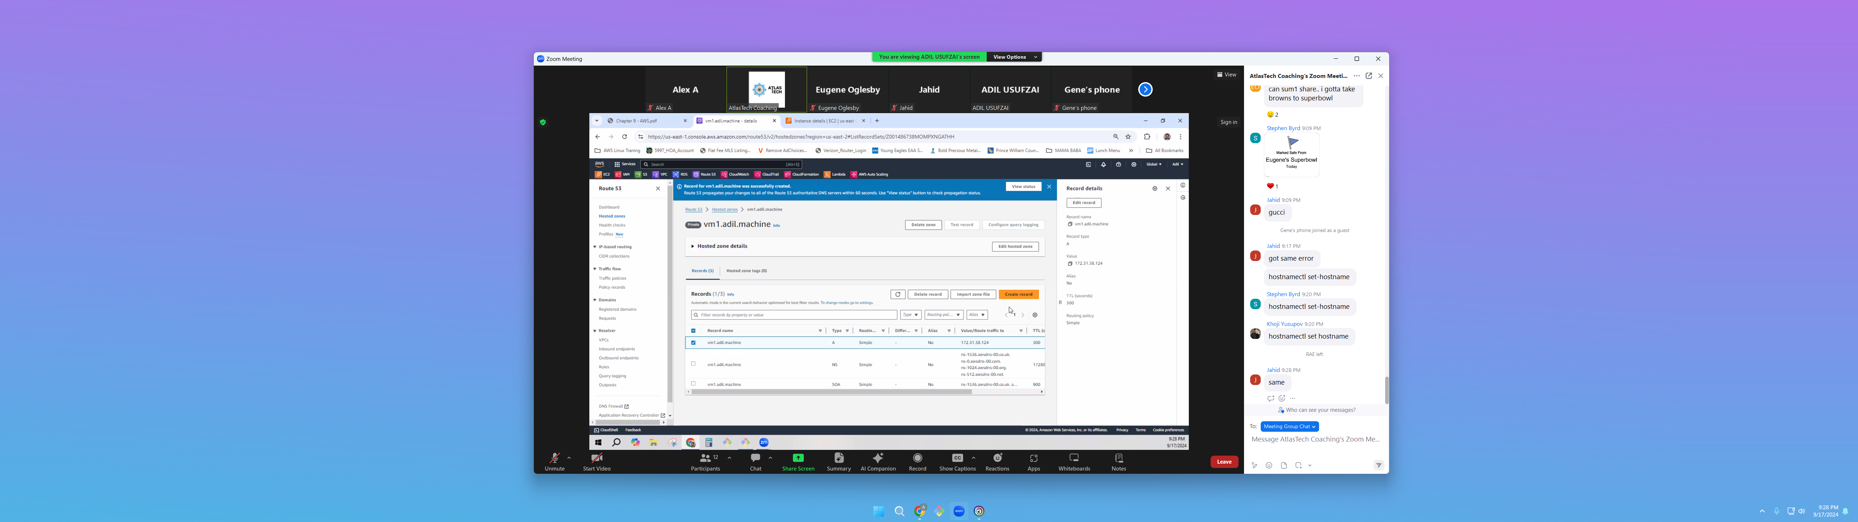
Task: Expand audio options arrow next to Unmute
Action: [569, 458]
